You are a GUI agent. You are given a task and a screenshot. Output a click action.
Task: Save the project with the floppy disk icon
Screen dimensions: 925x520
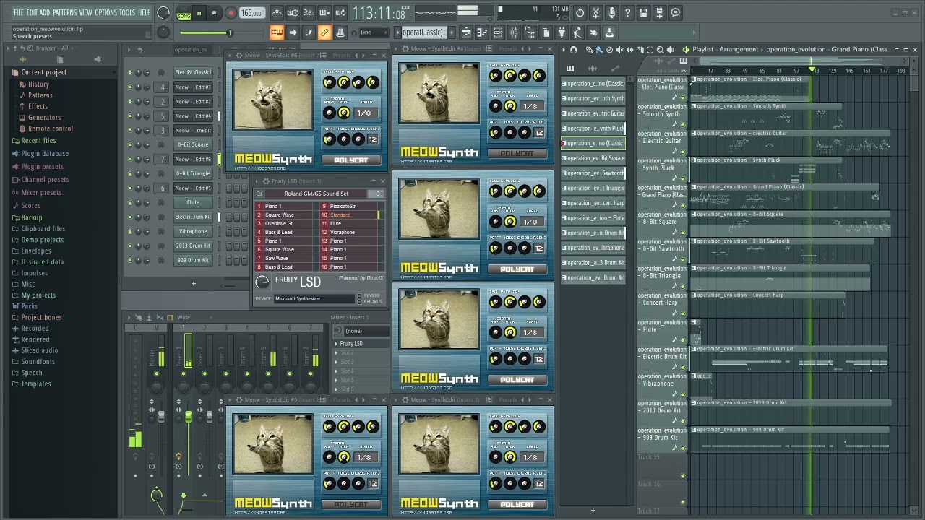click(x=643, y=12)
